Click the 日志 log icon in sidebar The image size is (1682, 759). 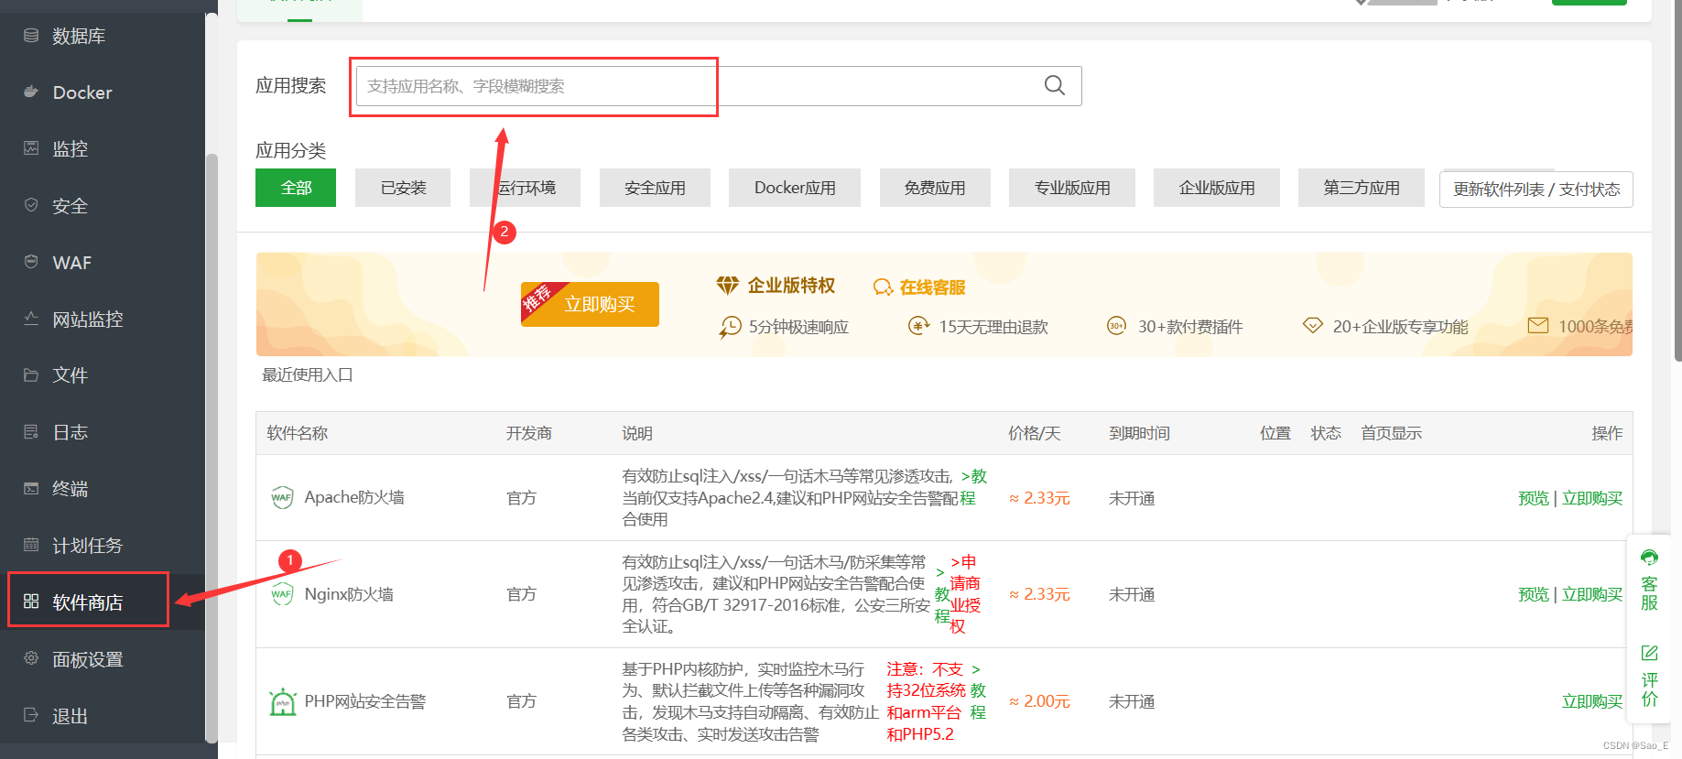[31, 432]
